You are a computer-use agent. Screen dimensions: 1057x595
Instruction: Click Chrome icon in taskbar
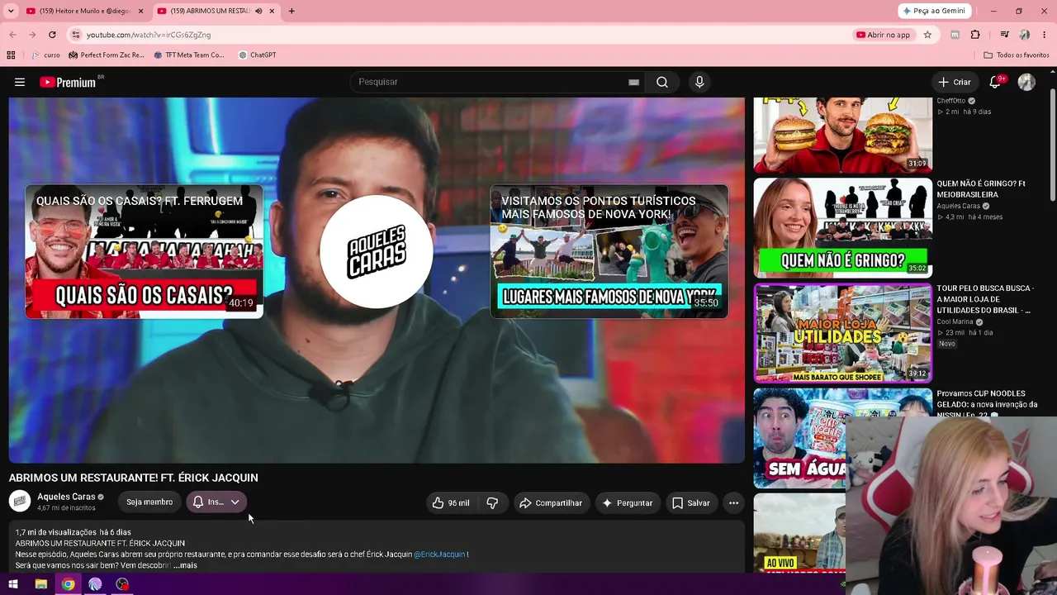[x=68, y=584]
